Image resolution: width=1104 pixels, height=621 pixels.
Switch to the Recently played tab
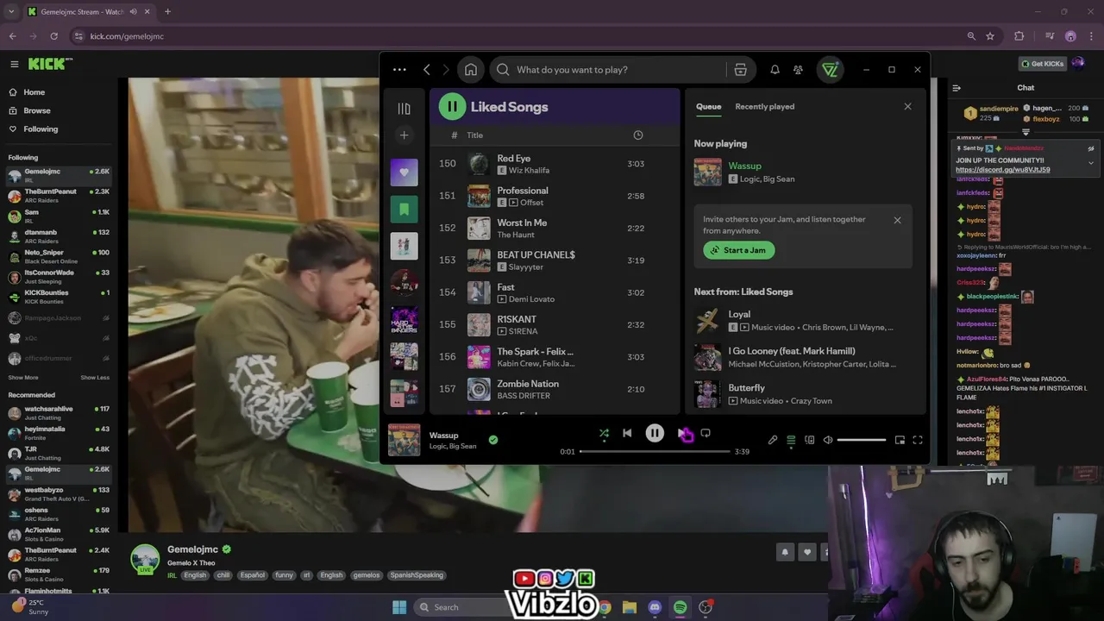pyautogui.click(x=764, y=107)
